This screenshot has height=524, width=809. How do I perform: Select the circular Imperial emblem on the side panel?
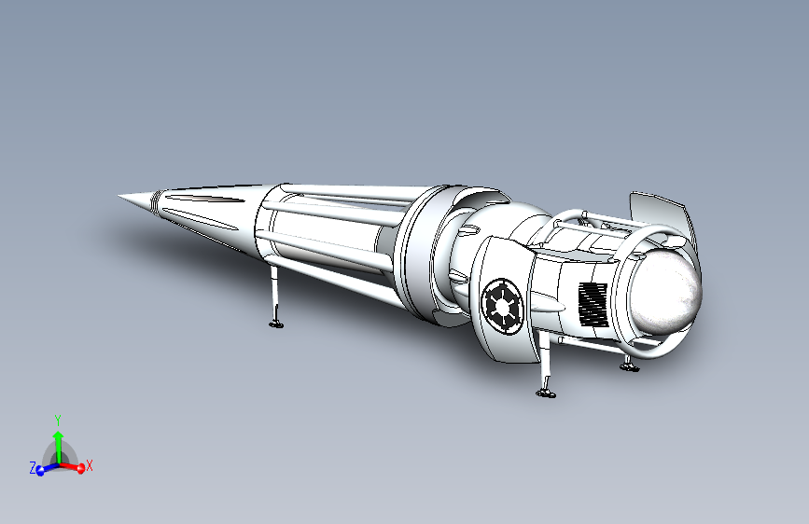[x=502, y=307]
